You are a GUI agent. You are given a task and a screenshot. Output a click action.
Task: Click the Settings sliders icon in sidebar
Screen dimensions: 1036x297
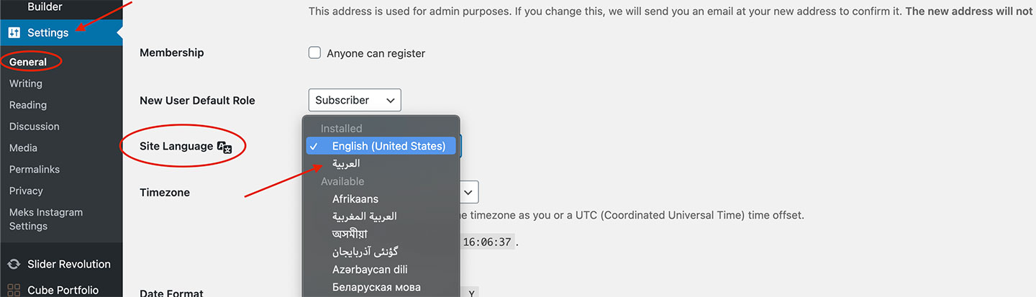[x=14, y=32]
